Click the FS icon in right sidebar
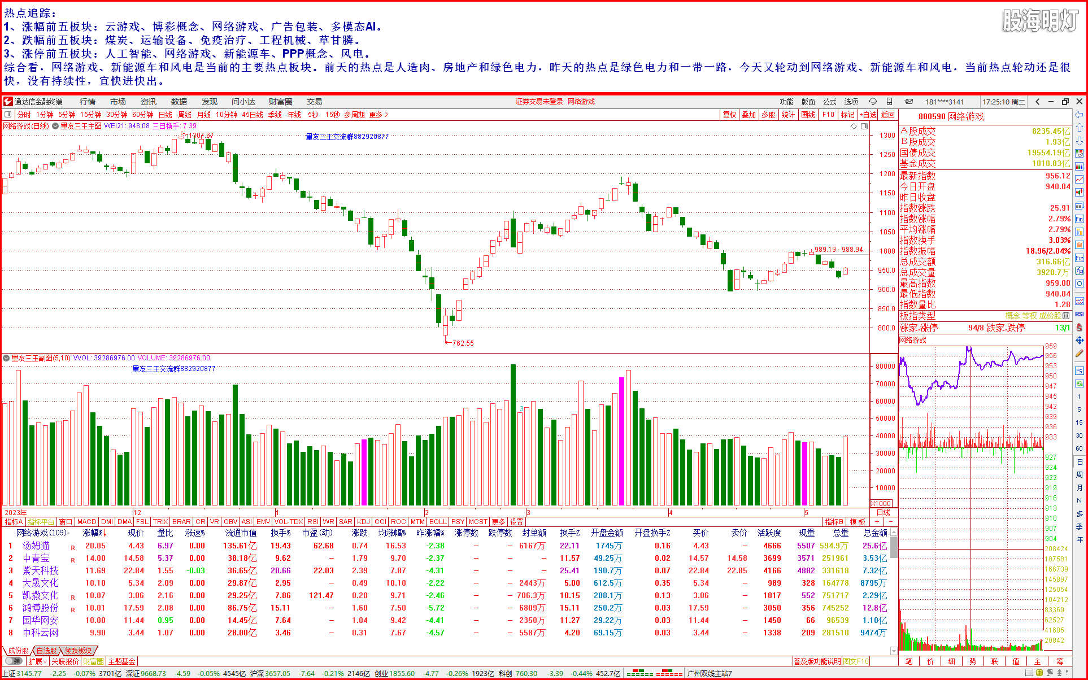 click(x=1079, y=370)
